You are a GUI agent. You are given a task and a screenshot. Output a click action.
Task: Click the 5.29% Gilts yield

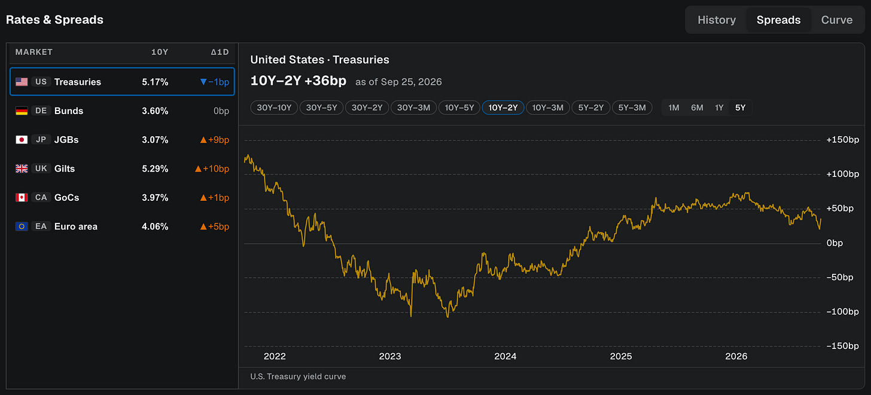[x=155, y=169]
